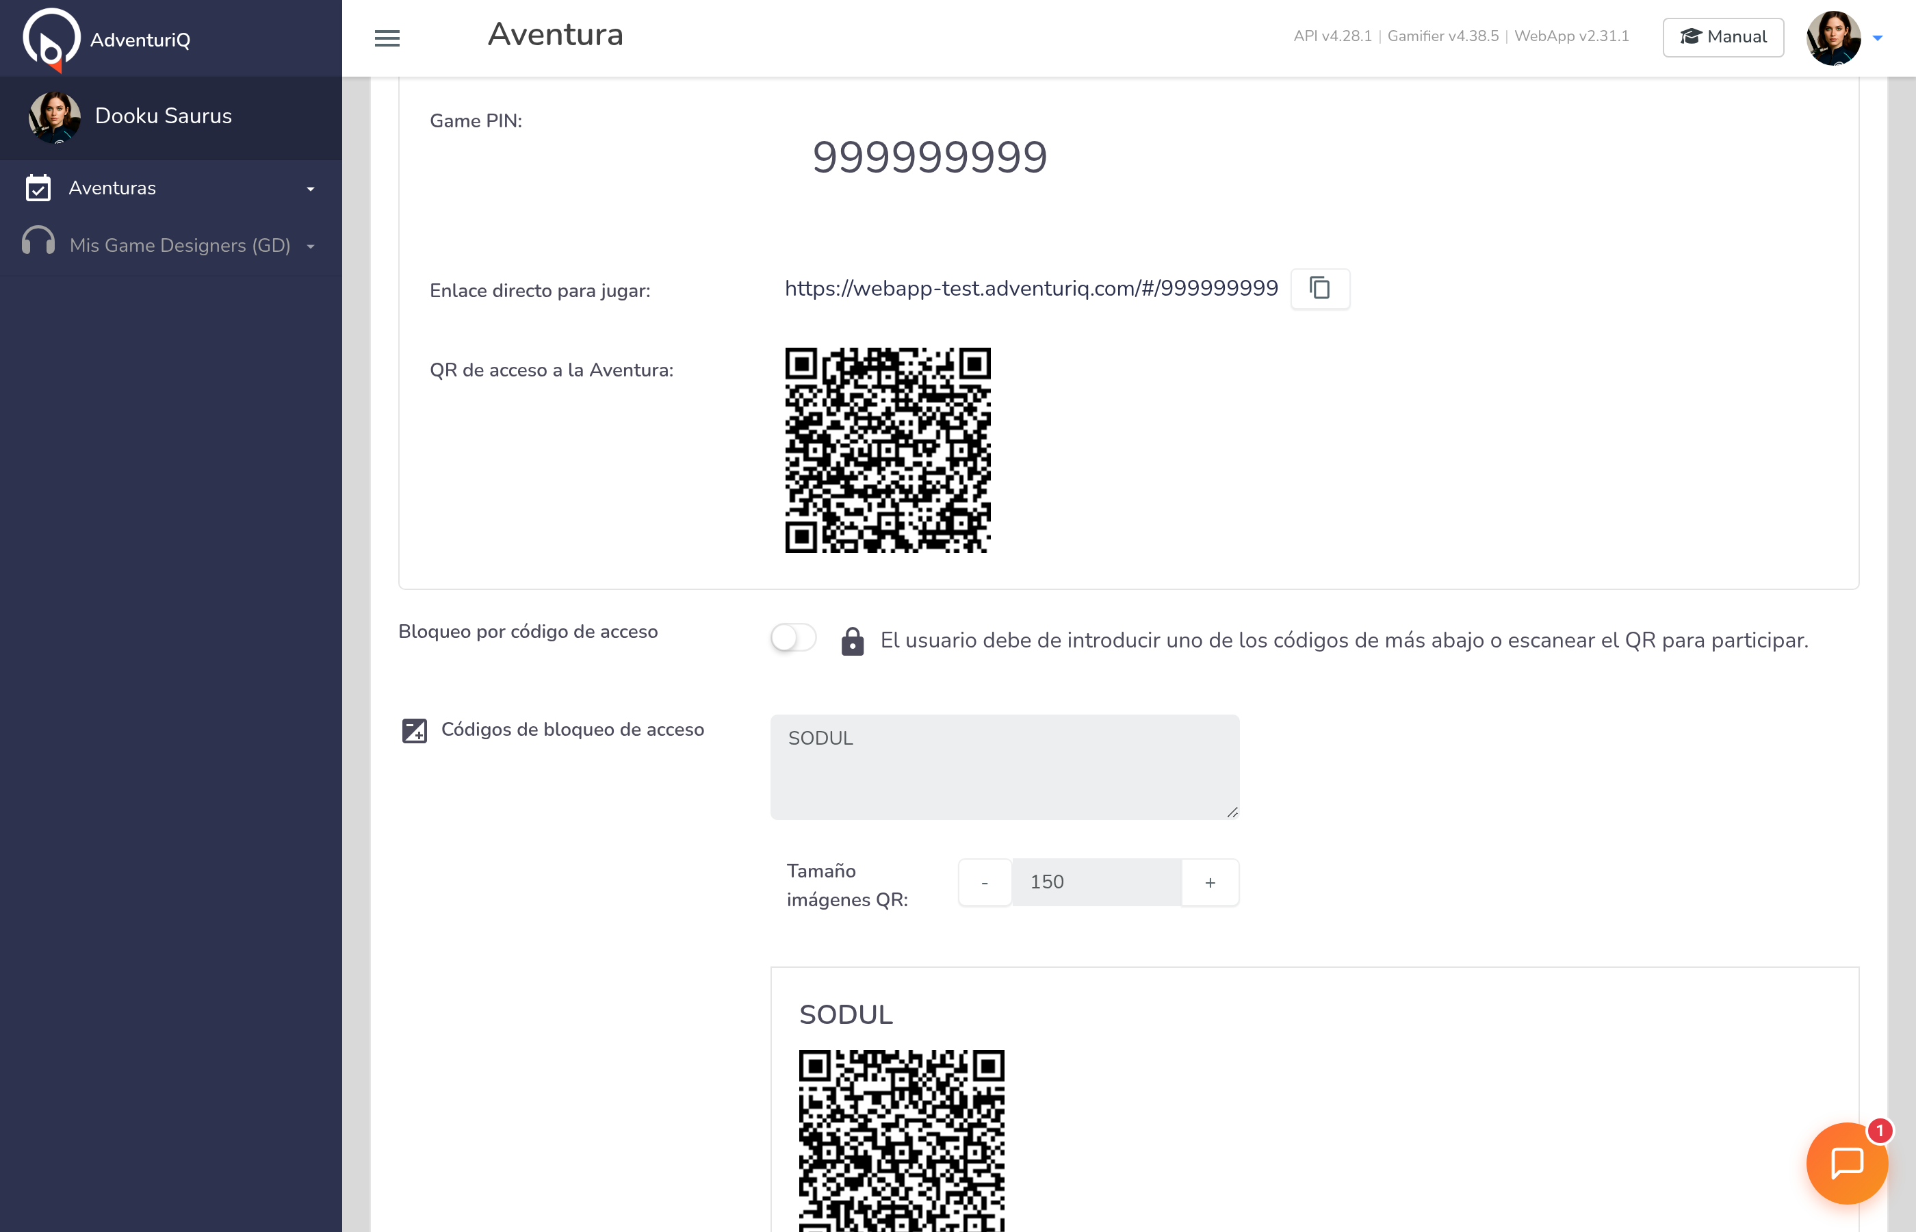The height and width of the screenshot is (1232, 1916).
Task: Increase QR image size with plus
Action: 1210,882
